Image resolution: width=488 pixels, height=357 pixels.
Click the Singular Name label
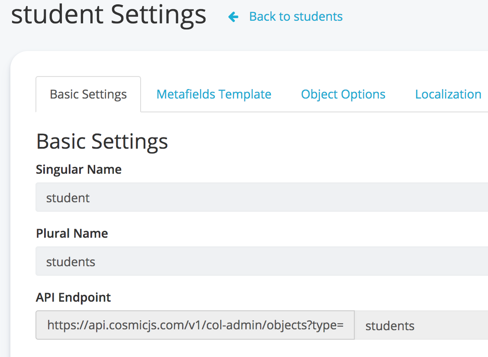pyautogui.click(x=78, y=169)
